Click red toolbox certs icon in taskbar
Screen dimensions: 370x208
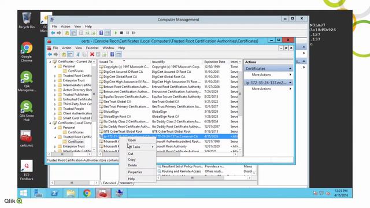point(103,193)
